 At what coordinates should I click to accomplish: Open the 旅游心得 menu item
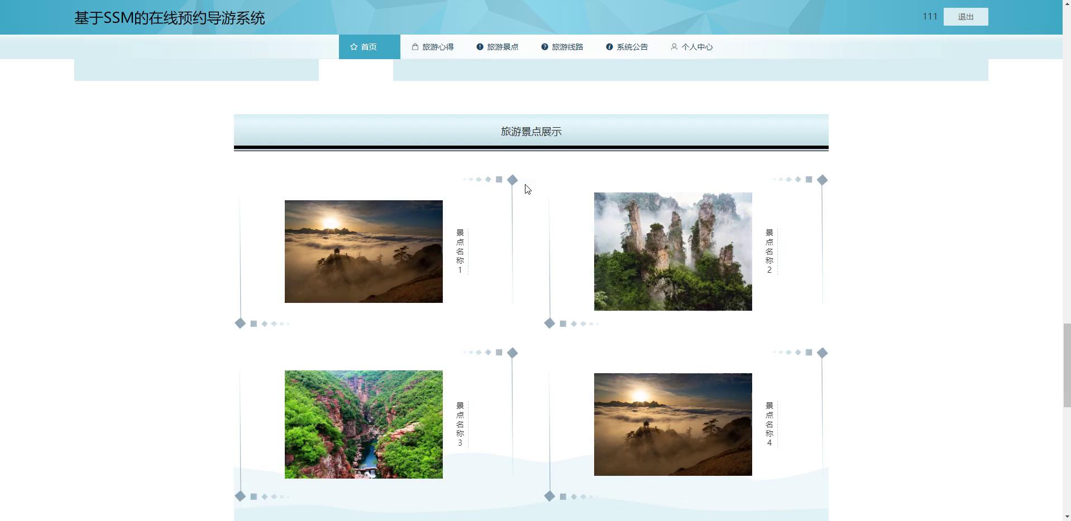[x=433, y=47]
